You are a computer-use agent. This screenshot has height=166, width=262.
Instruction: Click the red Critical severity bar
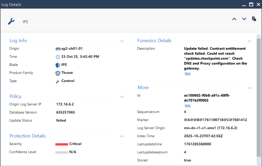(62, 144)
